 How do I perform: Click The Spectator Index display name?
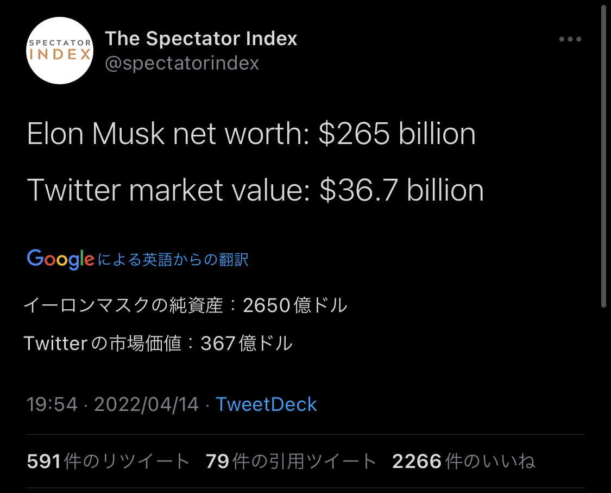pos(201,39)
